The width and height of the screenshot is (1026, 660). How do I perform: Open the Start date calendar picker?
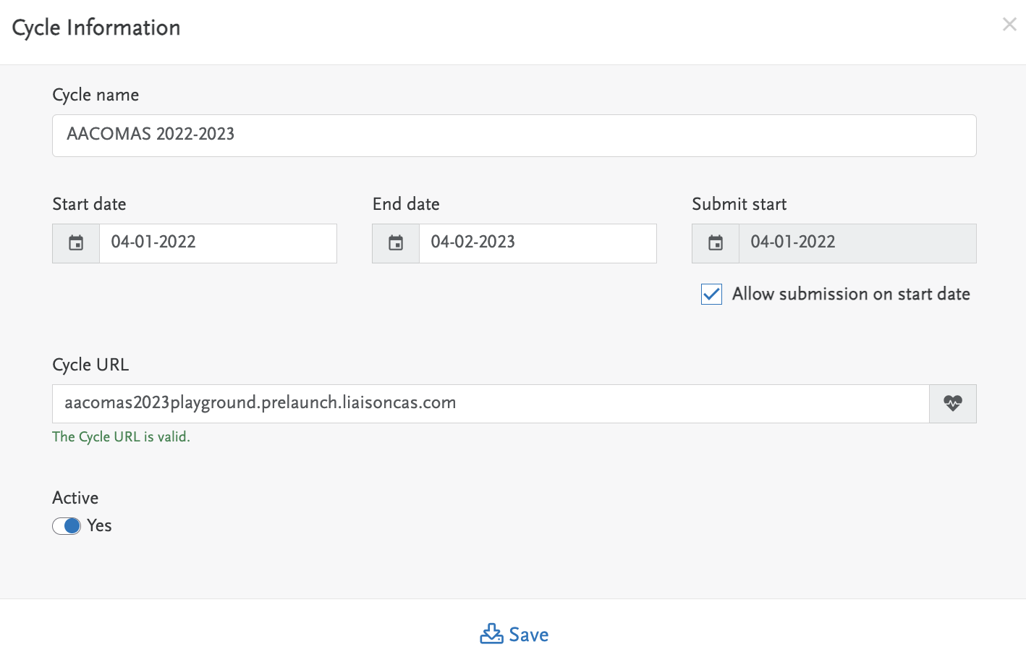pyautogui.click(x=76, y=243)
